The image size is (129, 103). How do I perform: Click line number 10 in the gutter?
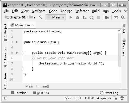coord(11,79)
